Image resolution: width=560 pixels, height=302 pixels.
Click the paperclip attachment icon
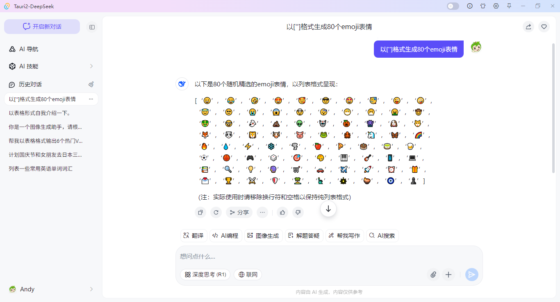433,275
